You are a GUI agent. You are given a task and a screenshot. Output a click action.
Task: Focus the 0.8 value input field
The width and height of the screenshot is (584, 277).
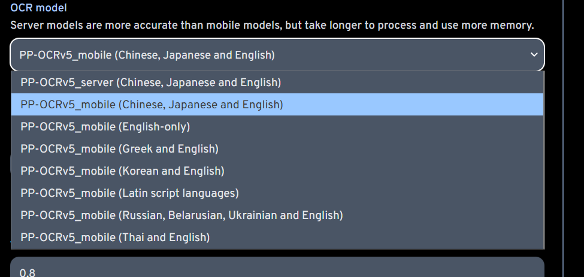(276, 270)
